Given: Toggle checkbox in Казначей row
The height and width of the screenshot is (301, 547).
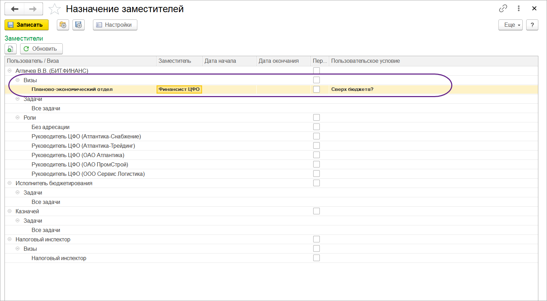Looking at the screenshot, I should (x=316, y=211).
